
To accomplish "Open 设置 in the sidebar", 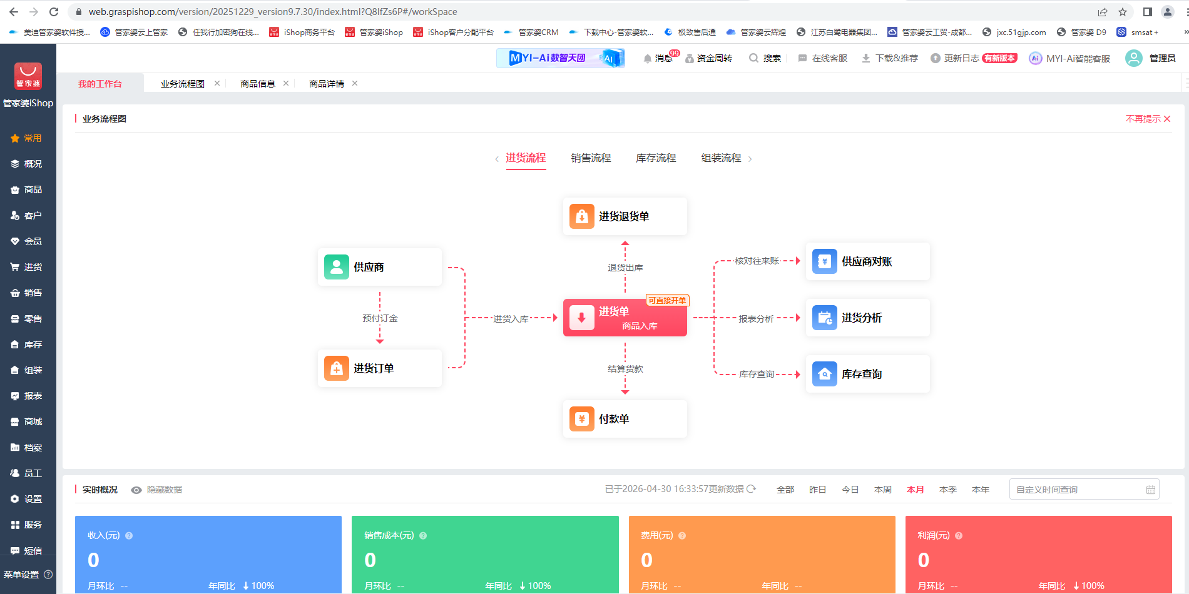I will (28, 499).
